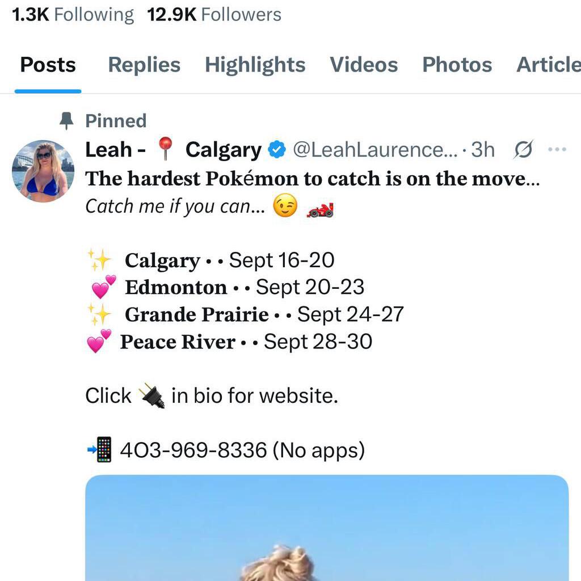
Task: Click the profile avatar on the pinned post
Action: (x=43, y=171)
